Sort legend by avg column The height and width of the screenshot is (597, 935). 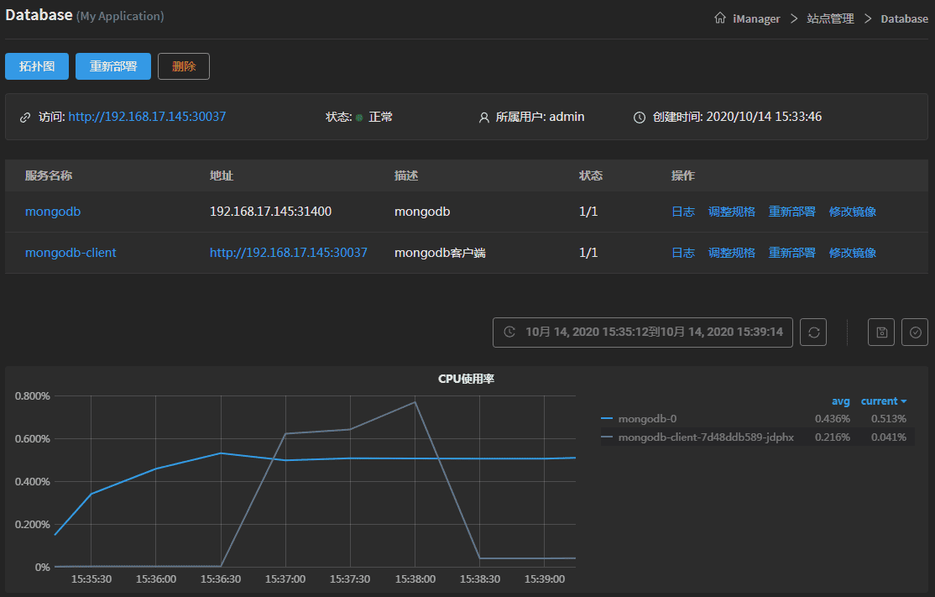click(840, 401)
